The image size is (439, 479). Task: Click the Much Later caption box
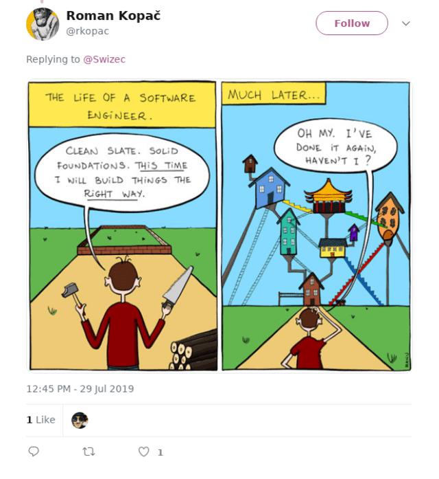tap(274, 93)
